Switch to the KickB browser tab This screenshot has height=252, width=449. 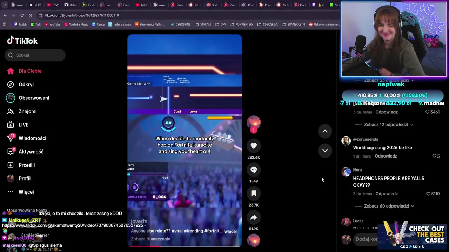tap(88, 5)
